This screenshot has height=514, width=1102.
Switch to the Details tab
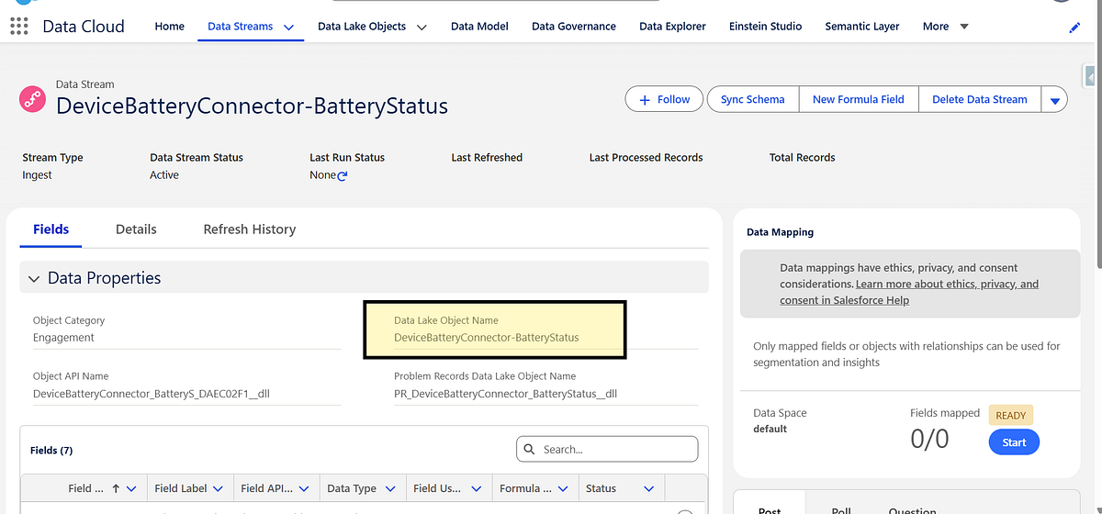pos(136,229)
